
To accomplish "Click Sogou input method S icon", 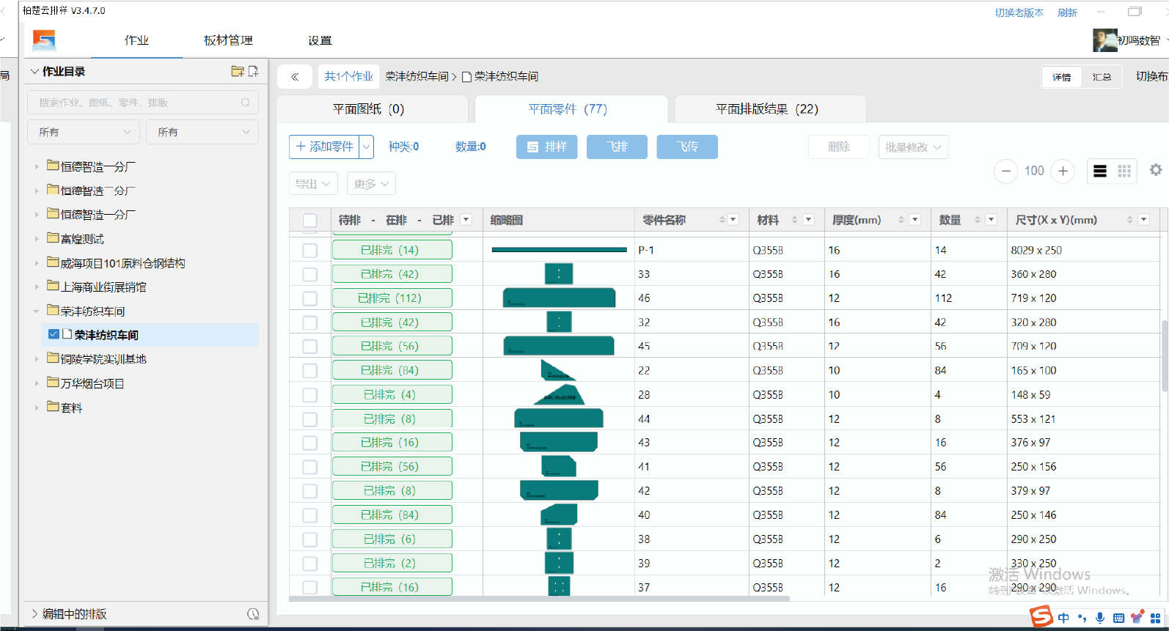I will coord(1041,616).
